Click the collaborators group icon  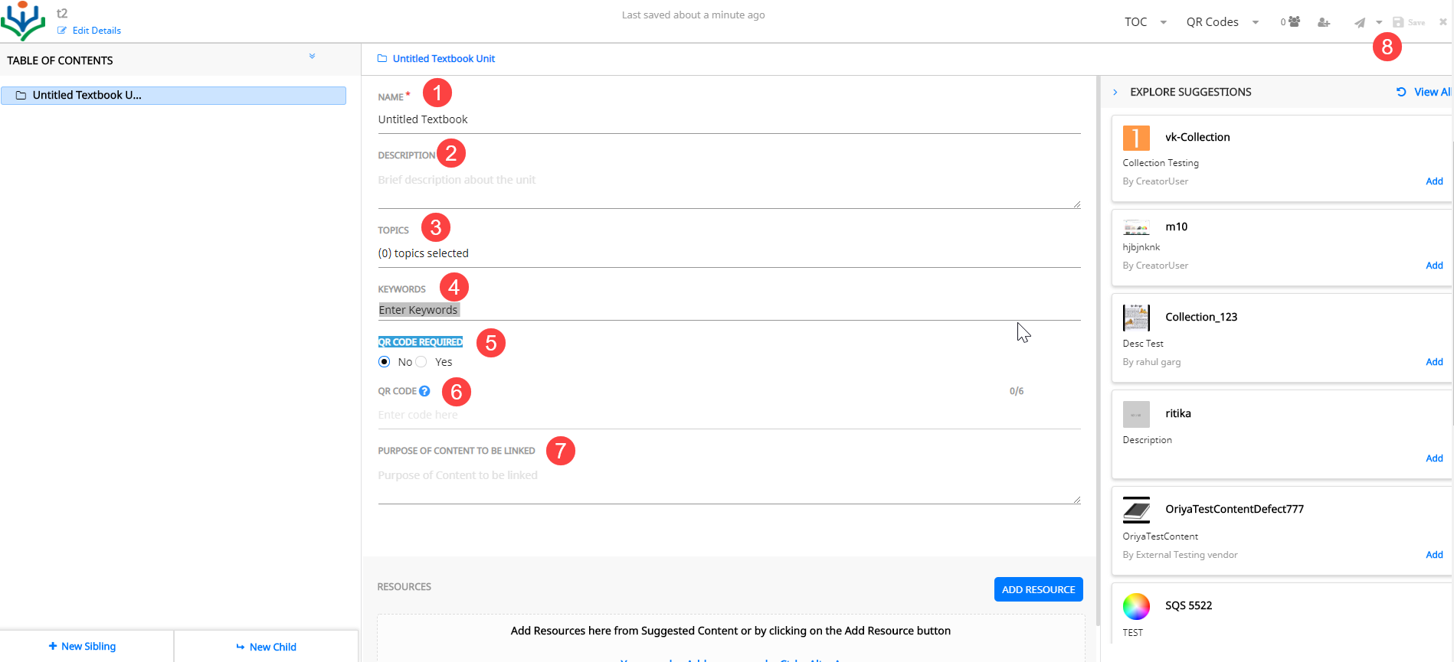[1294, 22]
